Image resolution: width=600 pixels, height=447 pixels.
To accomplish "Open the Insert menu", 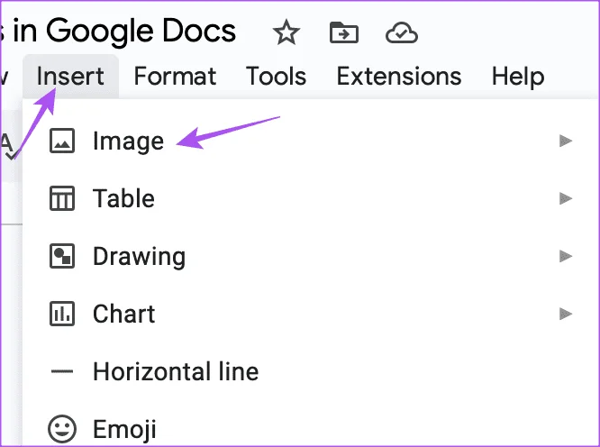I will click(x=70, y=76).
